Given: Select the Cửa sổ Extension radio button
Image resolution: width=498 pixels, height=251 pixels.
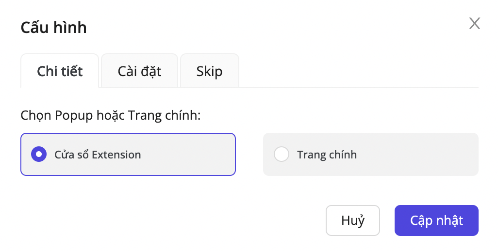Looking at the screenshot, I should coord(39,155).
